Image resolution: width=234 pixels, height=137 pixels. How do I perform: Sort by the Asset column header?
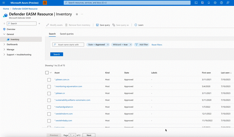point(57,73)
